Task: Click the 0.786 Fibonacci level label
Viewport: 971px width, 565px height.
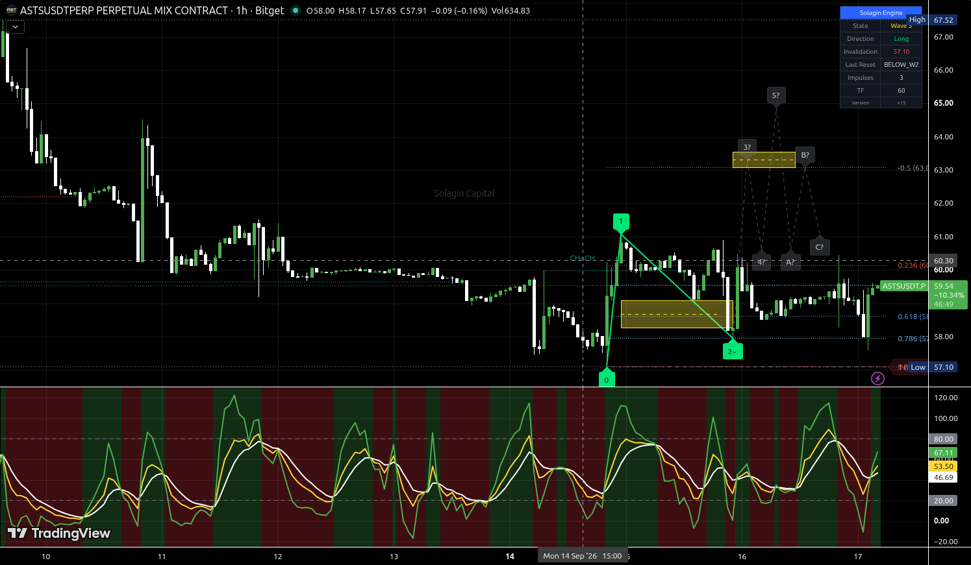Action: coord(913,339)
